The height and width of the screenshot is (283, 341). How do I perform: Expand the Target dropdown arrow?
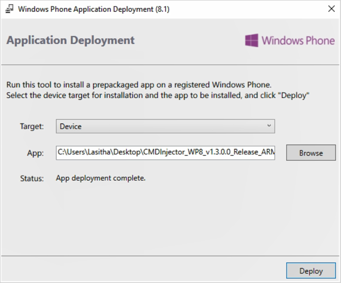269,126
